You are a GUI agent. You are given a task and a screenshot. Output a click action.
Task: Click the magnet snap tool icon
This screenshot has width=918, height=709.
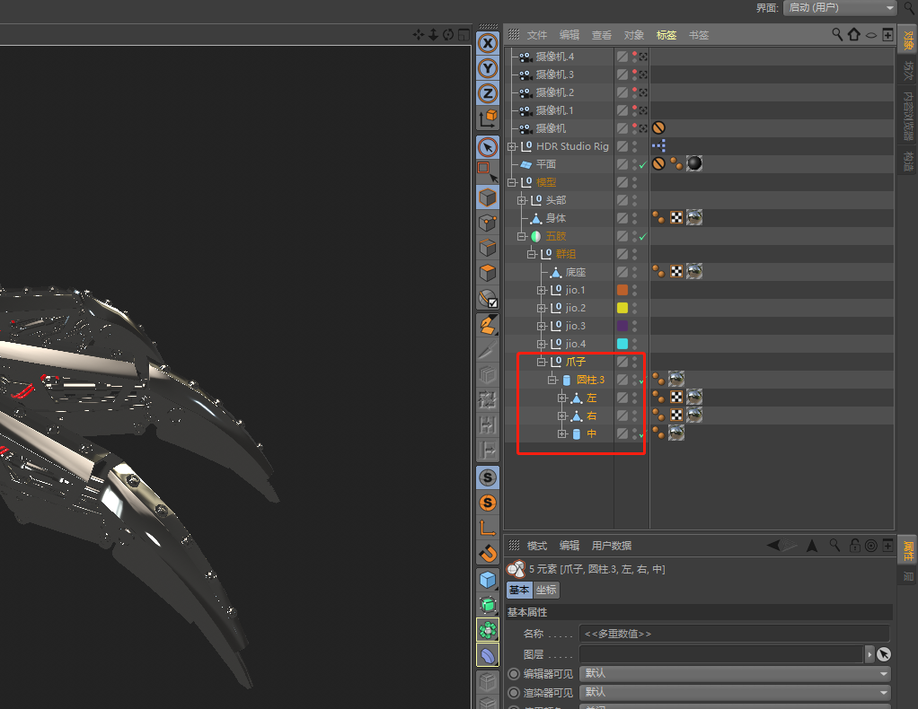487,553
